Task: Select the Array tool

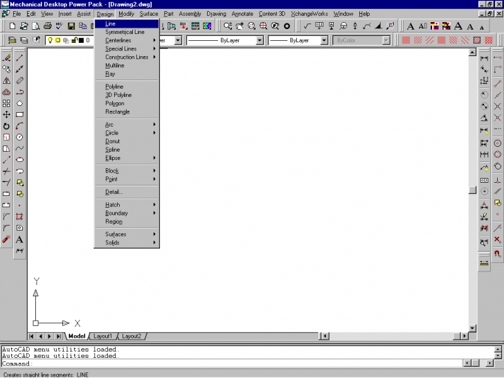Action: click(x=6, y=103)
